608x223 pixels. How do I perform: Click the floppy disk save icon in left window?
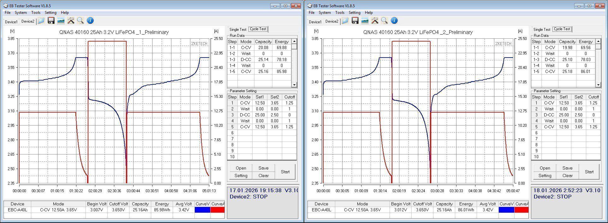pos(51,21)
